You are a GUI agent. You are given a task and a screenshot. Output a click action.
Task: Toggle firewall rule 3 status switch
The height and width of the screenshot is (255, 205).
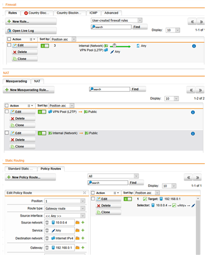(45, 46)
